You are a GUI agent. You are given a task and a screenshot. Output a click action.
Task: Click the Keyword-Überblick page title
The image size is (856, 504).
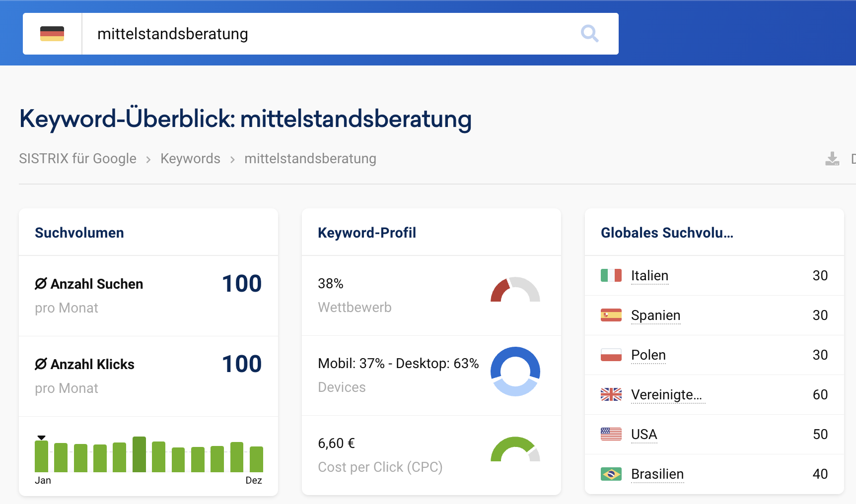[x=245, y=119]
